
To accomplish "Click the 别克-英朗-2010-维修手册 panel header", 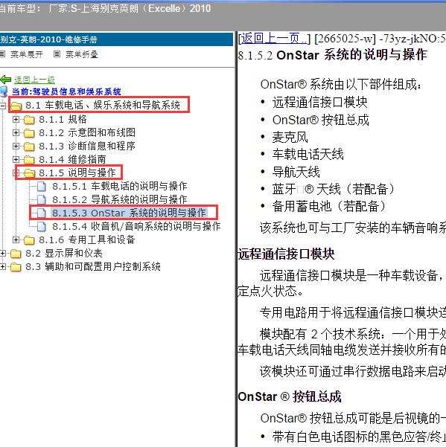I will tap(116, 39).
